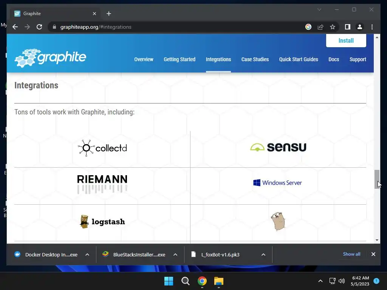Image resolution: width=387 pixels, height=290 pixels.
Task: Open the Windows Start menu
Action: tap(169, 281)
